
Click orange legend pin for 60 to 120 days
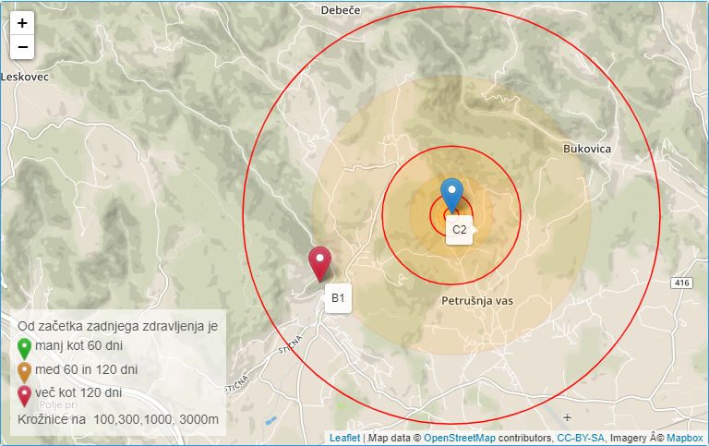pos(24,373)
